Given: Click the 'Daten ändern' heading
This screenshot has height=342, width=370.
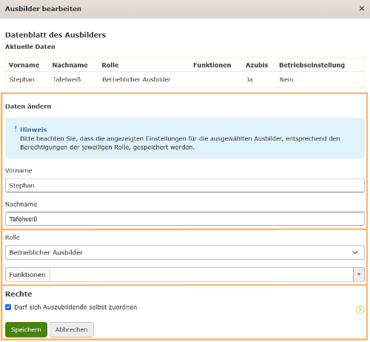Looking at the screenshot, I should click(x=28, y=107).
